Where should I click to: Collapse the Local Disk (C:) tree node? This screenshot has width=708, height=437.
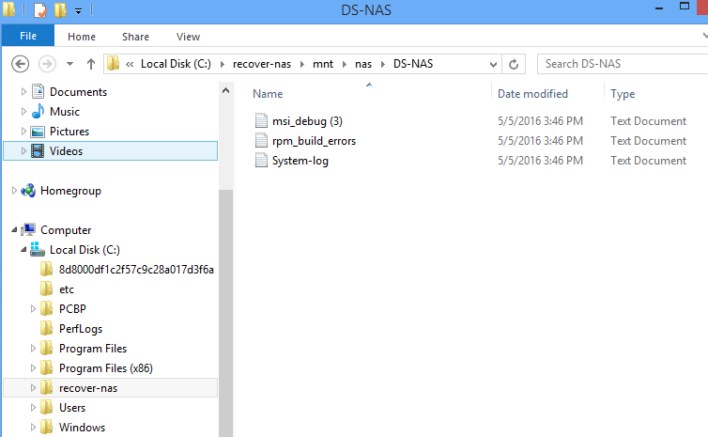[x=23, y=249]
